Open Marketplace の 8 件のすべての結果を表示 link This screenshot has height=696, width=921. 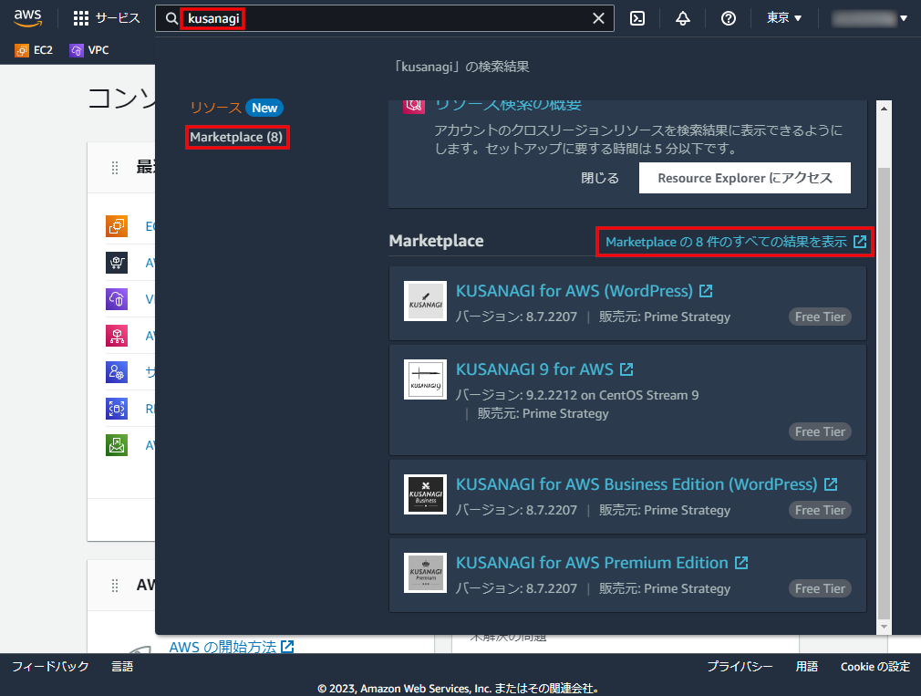tap(736, 242)
